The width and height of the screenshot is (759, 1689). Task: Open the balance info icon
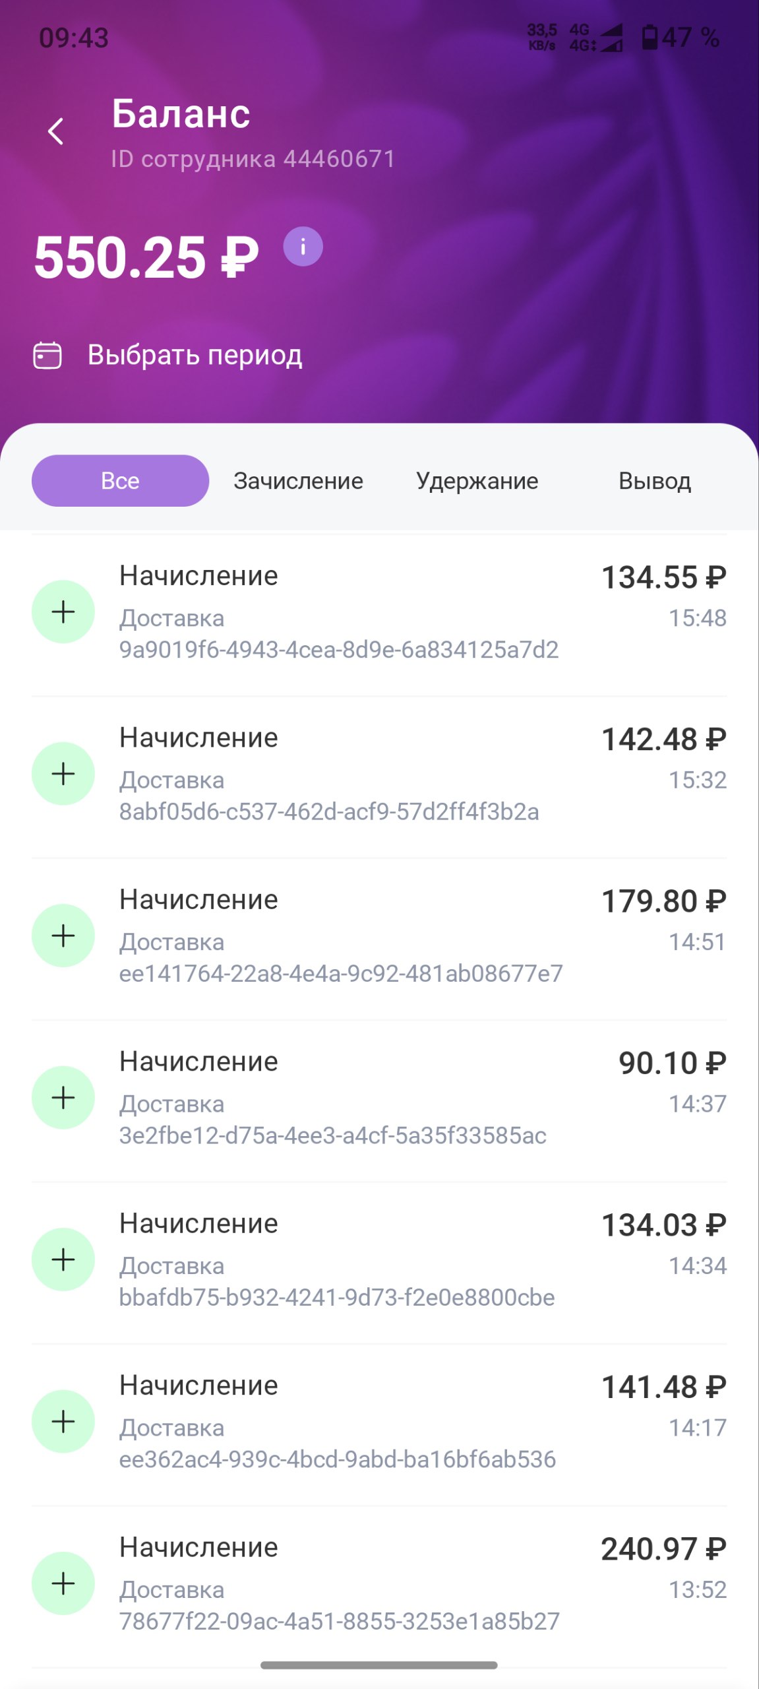[303, 247]
